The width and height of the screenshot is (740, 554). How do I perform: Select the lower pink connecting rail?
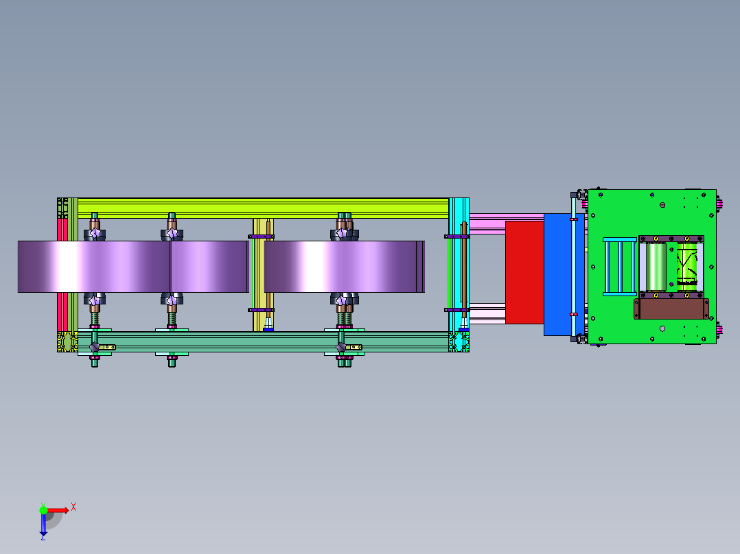click(x=487, y=313)
